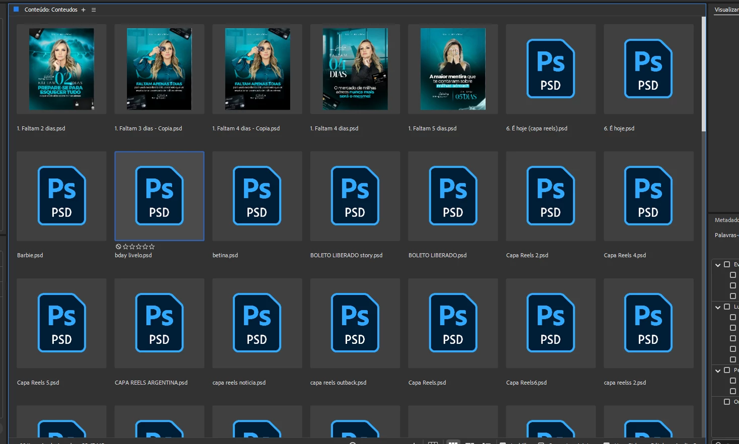Screen dimensions: 739x444
Task: Select the capa reelss 2.psd icon
Action: click(648, 323)
